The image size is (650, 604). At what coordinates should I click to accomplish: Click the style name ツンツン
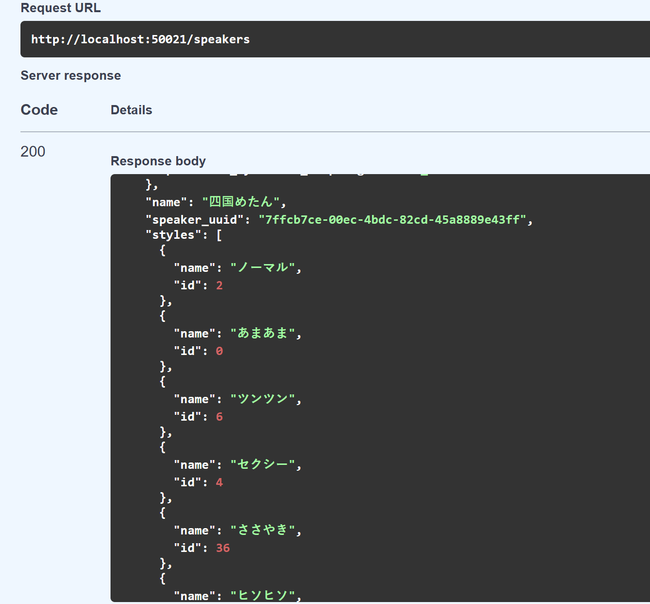pyautogui.click(x=262, y=399)
